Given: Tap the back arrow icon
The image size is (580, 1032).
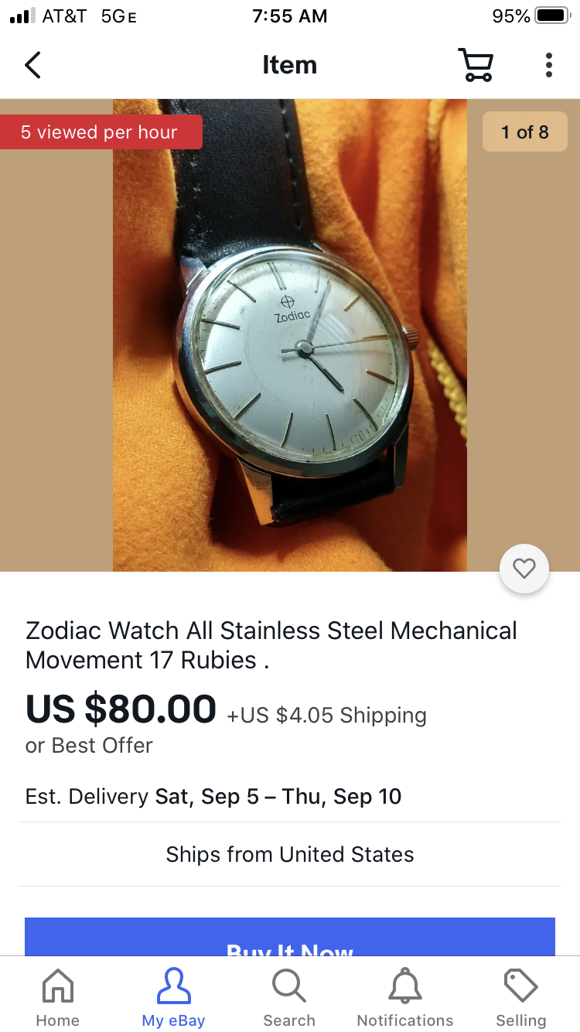Looking at the screenshot, I should (x=32, y=65).
